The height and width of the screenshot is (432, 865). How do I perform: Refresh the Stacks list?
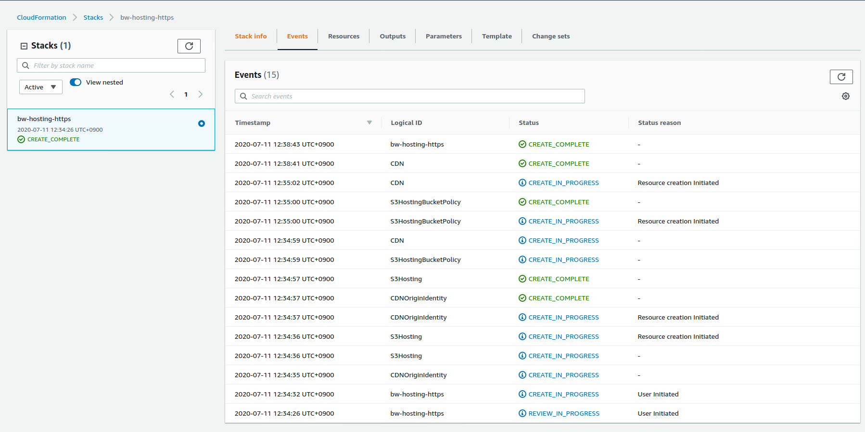(189, 46)
